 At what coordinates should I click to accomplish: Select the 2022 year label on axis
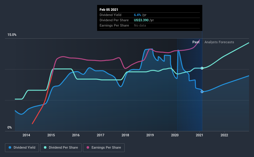pyautogui.click(x=224, y=135)
